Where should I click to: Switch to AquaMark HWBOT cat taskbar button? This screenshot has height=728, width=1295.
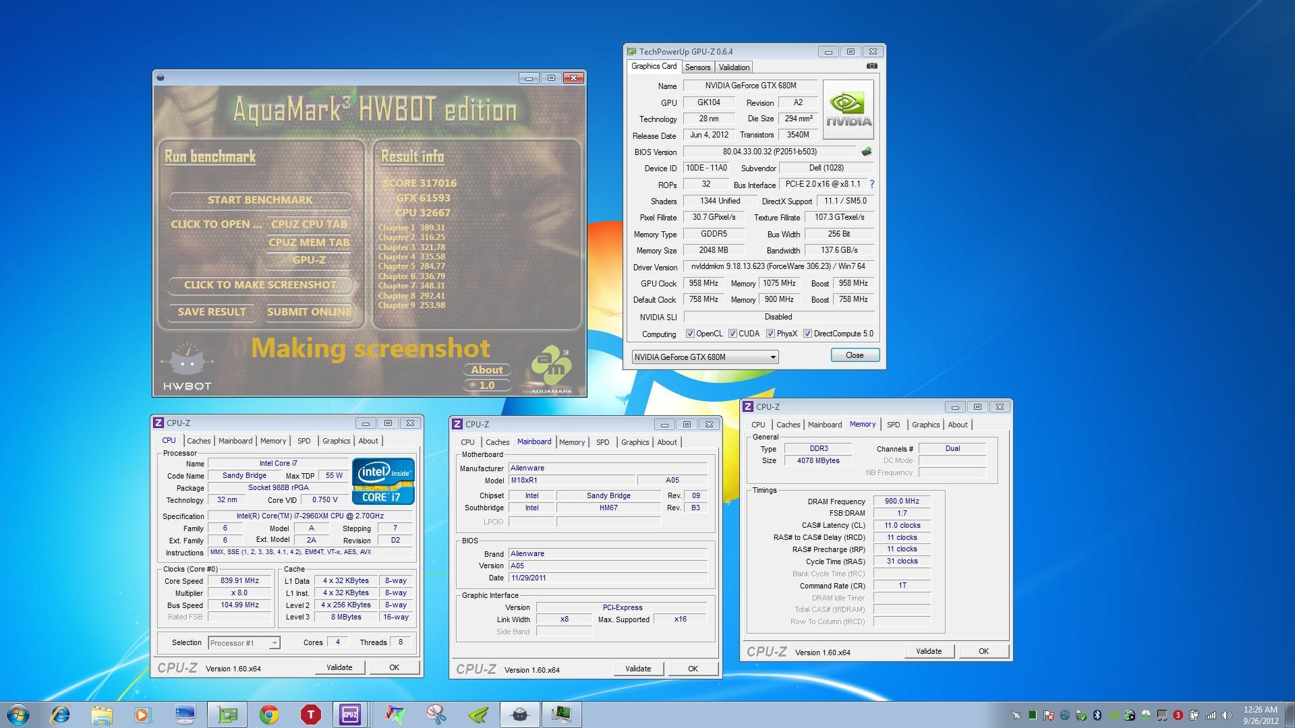(x=519, y=715)
